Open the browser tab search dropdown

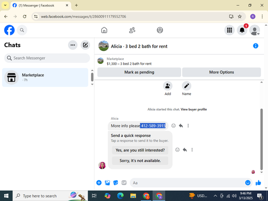tap(5, 5)
